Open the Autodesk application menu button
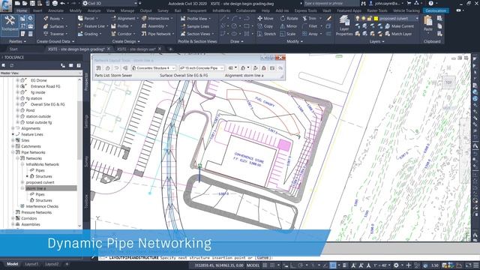The height and width of the screenshot is (270, 480). (6, 5)
